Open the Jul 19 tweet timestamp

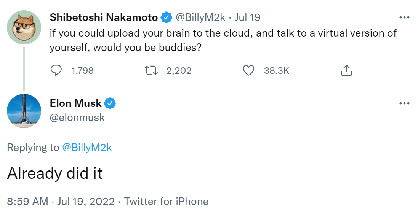248,17
